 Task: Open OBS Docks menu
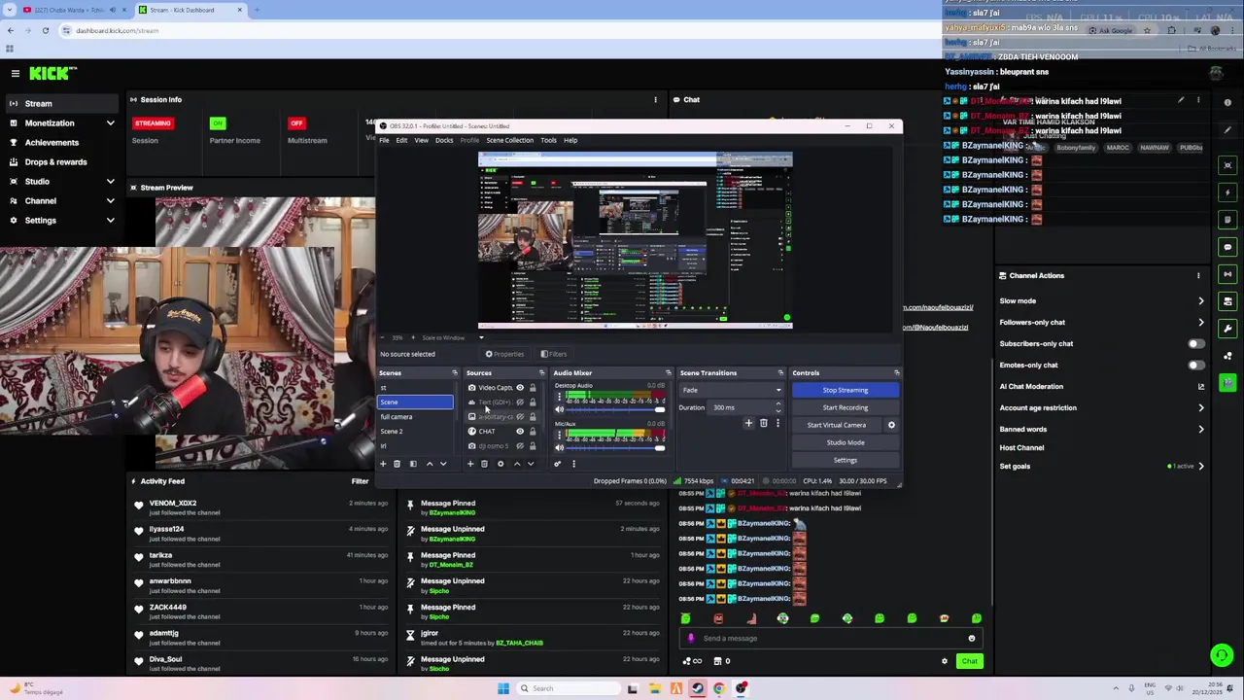pos(444,140)
